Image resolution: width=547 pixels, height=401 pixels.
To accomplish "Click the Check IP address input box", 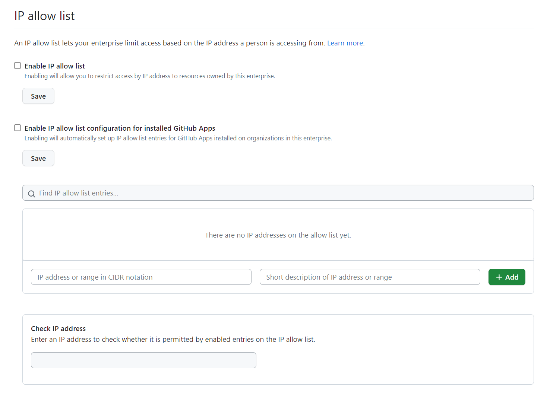I will (x=143, y=360).
